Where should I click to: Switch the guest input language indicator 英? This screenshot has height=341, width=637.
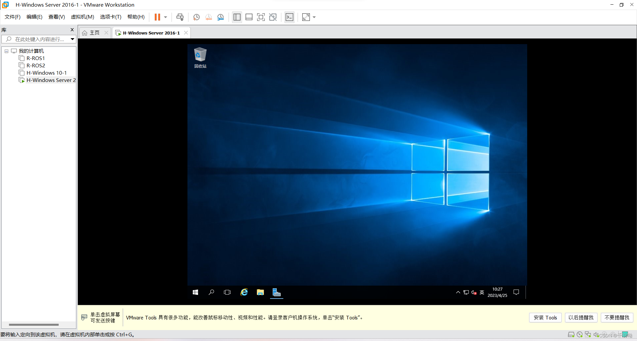point(482,292)
